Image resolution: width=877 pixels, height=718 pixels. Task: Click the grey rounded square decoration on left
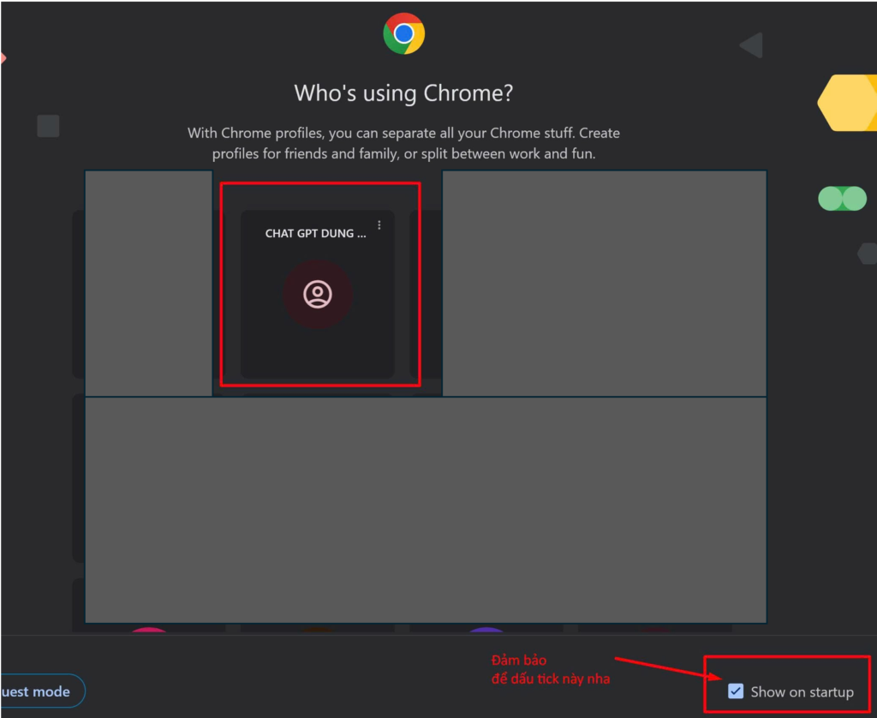pyautogui.click(x=48, y=126)
